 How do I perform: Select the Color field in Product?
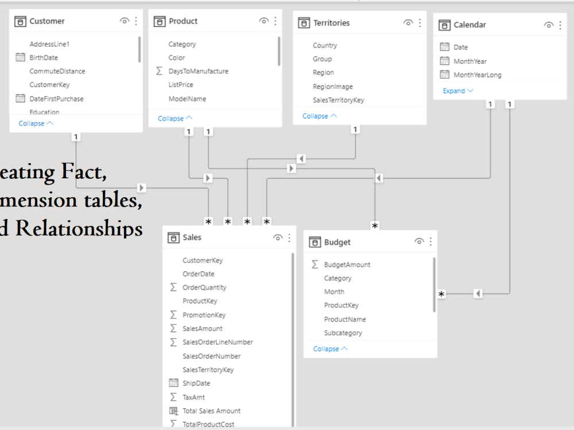(176, 57)
